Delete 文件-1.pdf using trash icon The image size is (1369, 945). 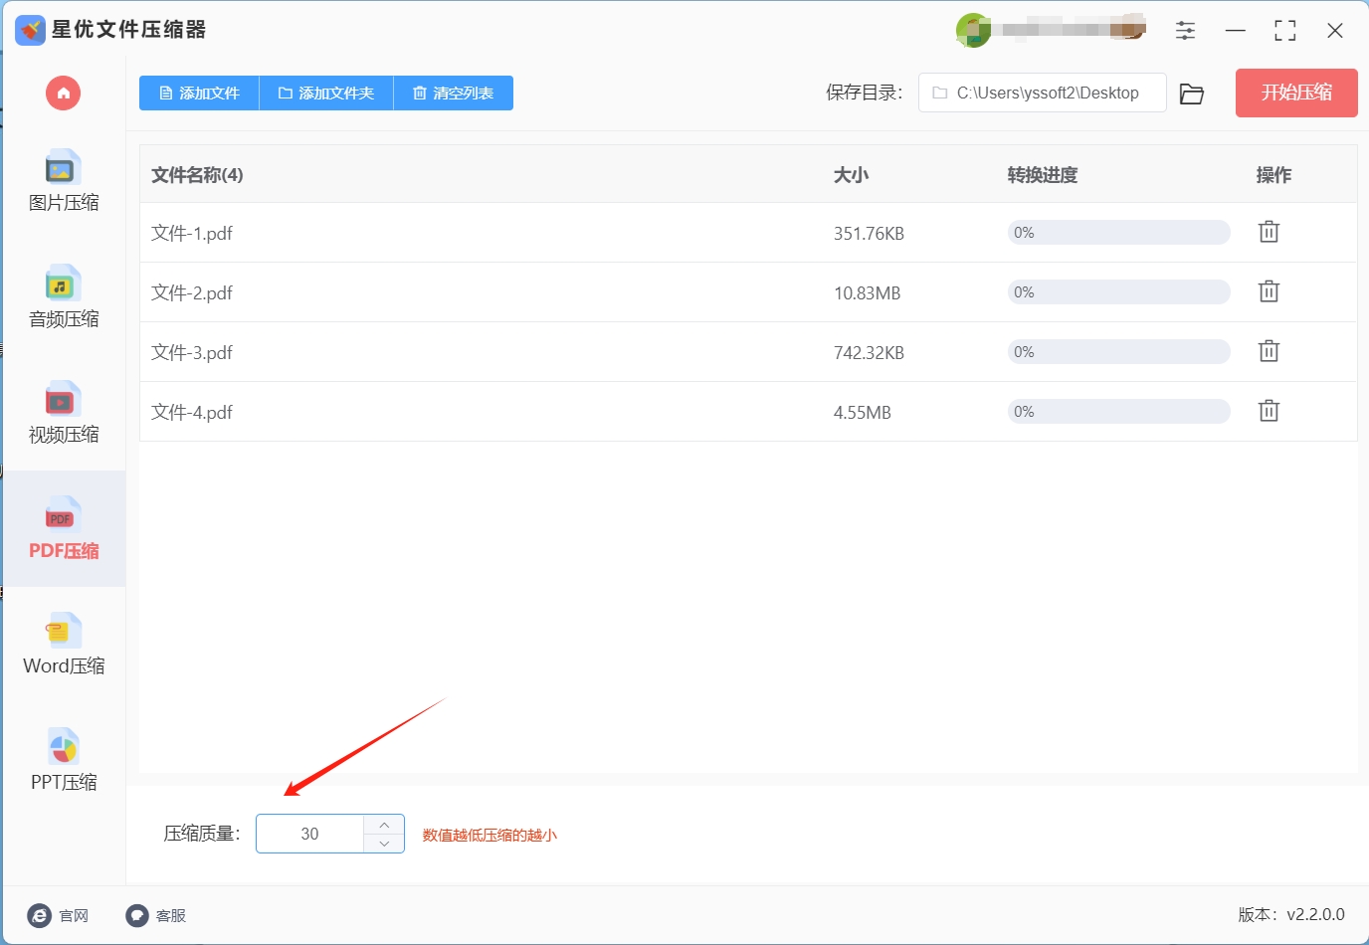1269,232
